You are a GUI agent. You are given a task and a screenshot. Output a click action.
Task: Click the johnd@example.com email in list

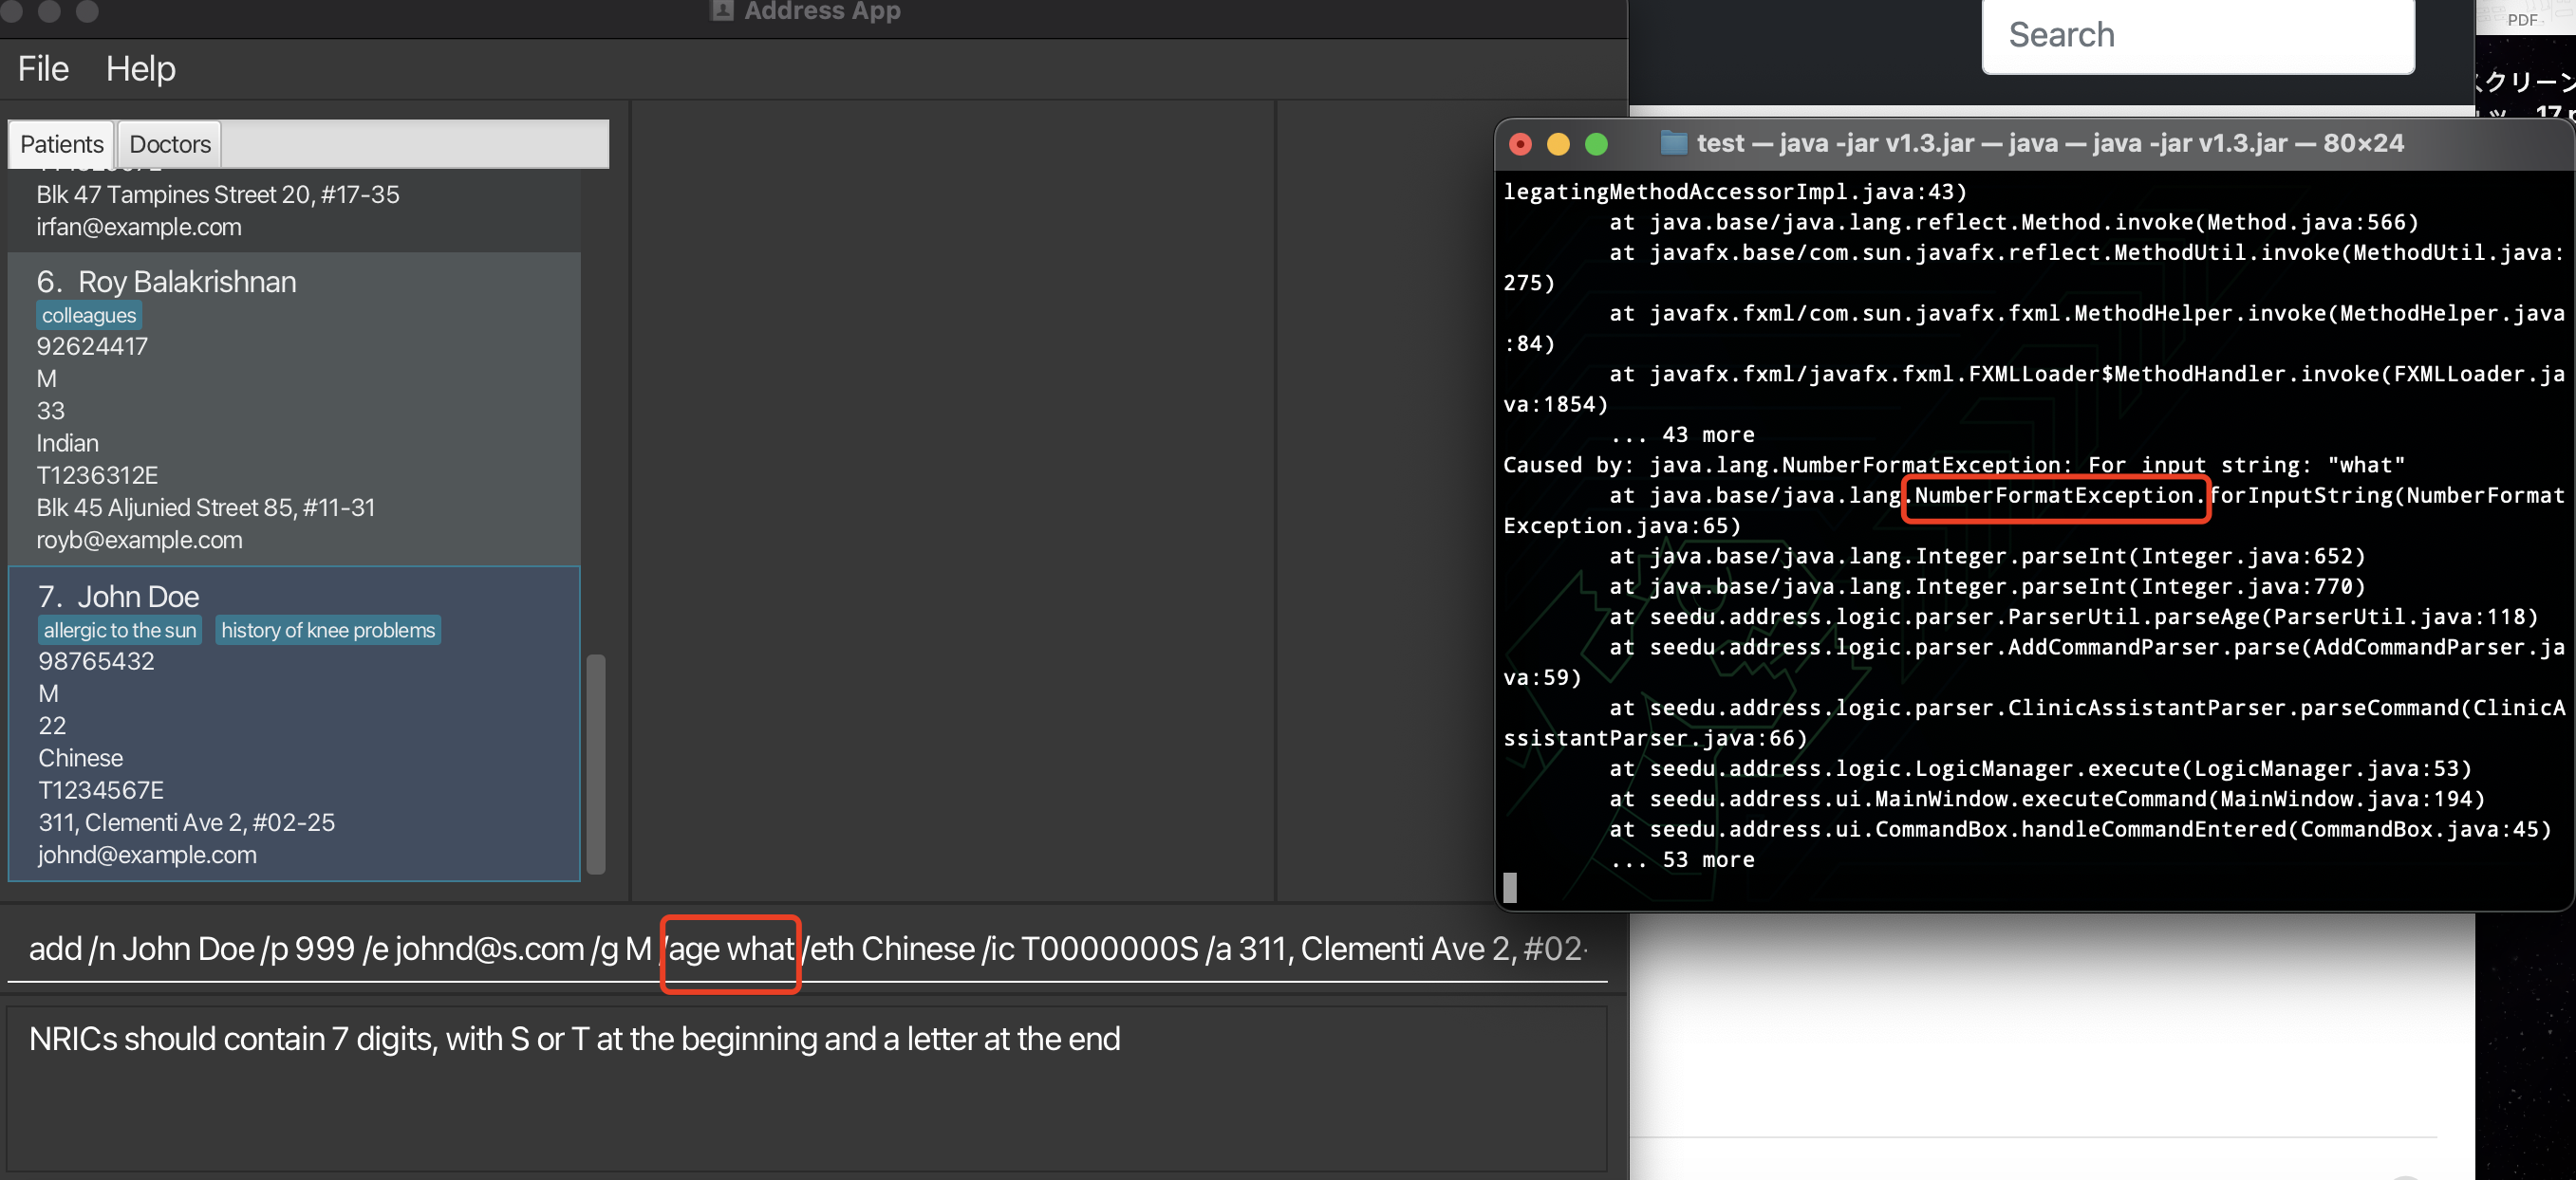point(147,856)
